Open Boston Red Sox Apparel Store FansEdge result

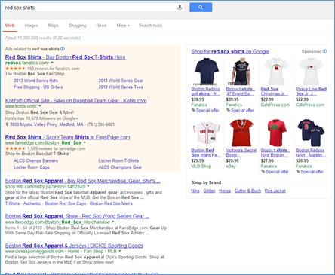click(x=77, y=216)
